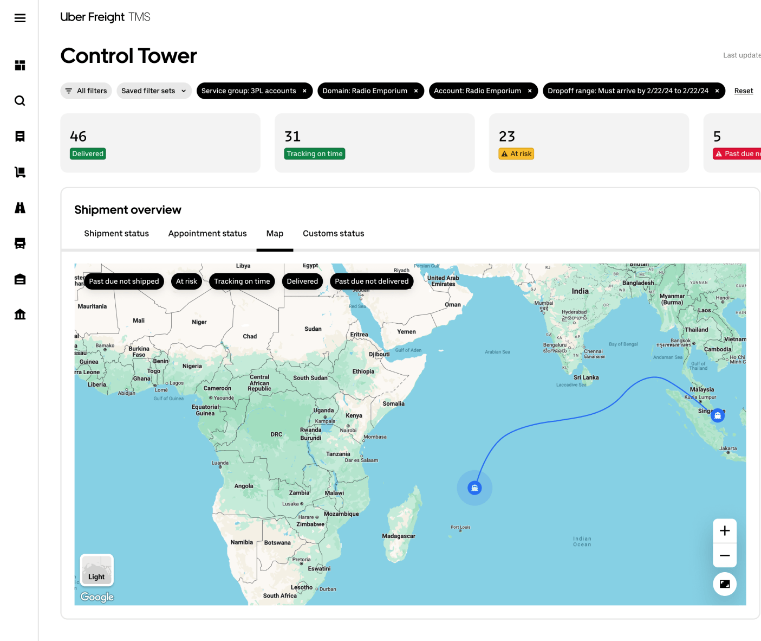Open the hand cart shipments icon

[20, 172]
